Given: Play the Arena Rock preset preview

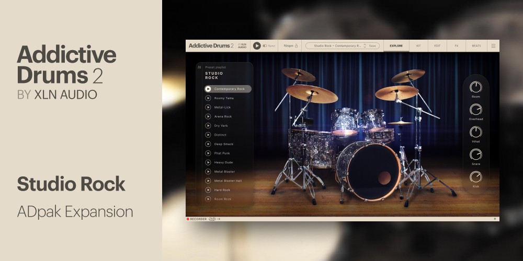Looking at the screenshot, I should pos(208,116).
